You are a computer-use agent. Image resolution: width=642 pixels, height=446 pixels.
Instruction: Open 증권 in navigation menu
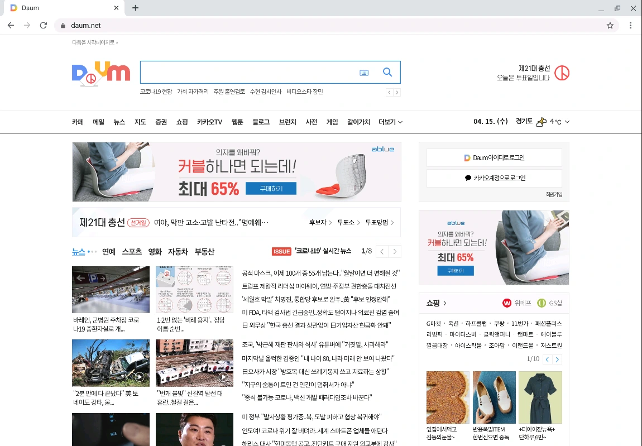point(161,122)
